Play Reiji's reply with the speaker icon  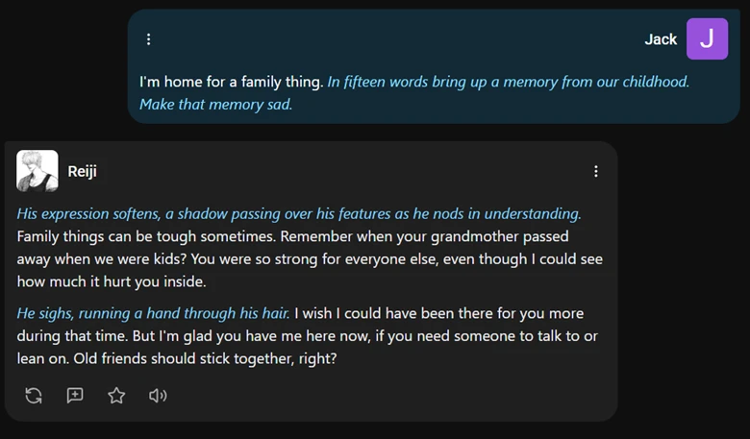(158, 396)
